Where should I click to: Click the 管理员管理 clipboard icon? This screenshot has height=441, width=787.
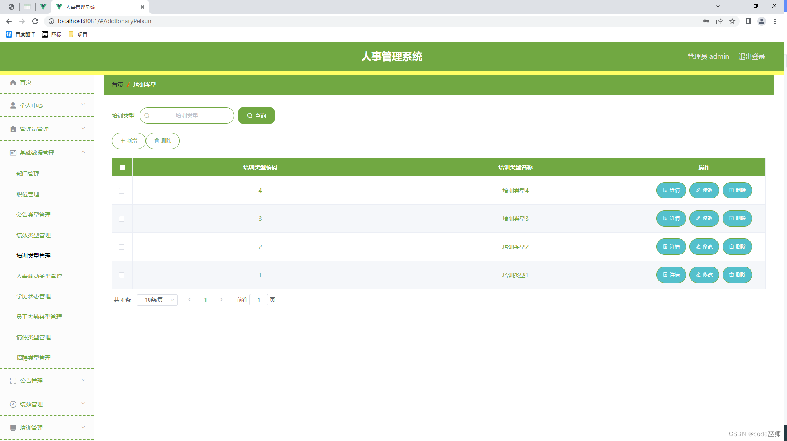[13, 129]
